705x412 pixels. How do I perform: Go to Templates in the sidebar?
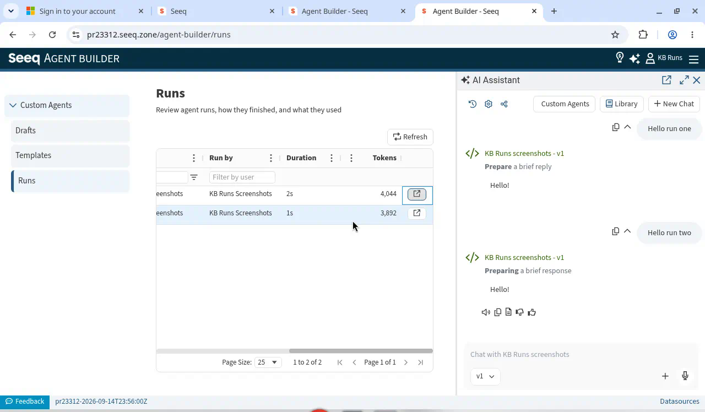[70, 155]
